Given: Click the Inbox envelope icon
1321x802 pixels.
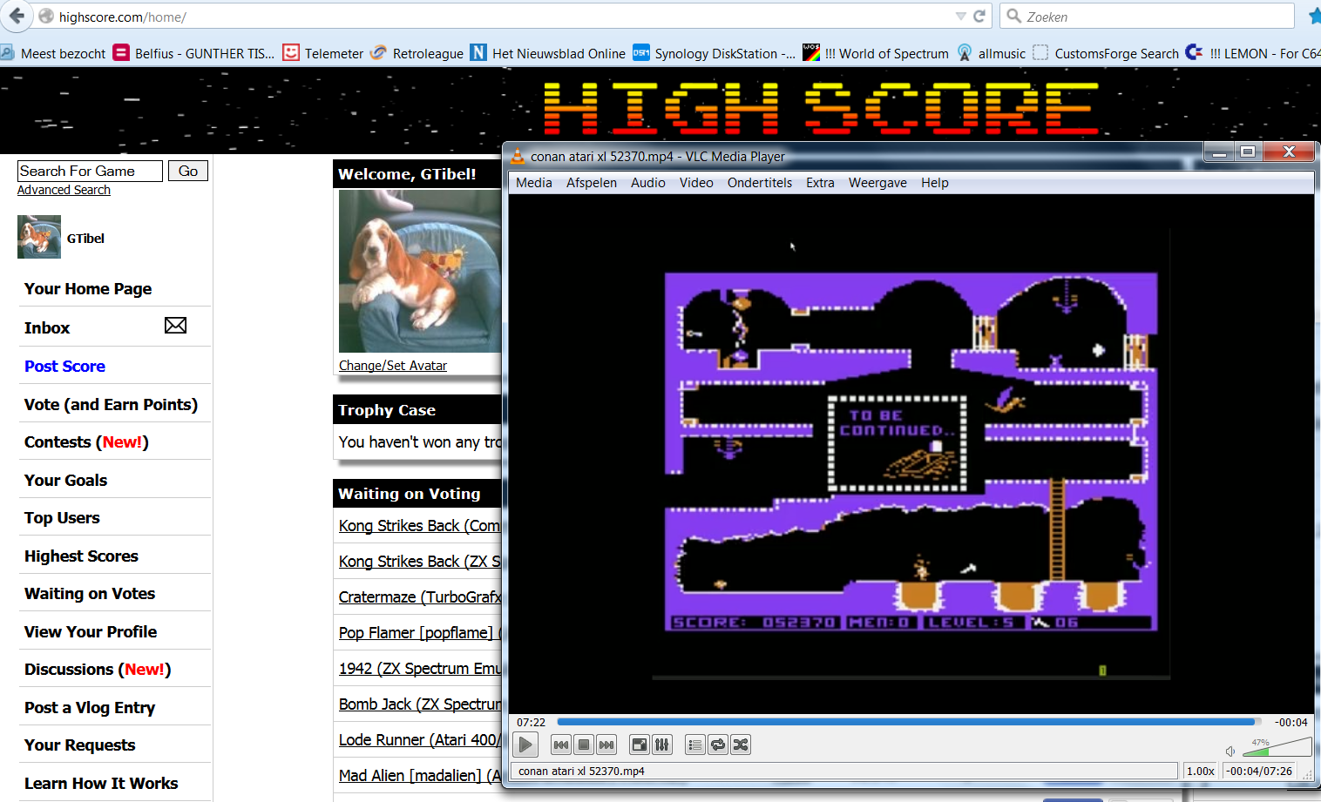Looking at the screenshot, I should click(175, 325).
